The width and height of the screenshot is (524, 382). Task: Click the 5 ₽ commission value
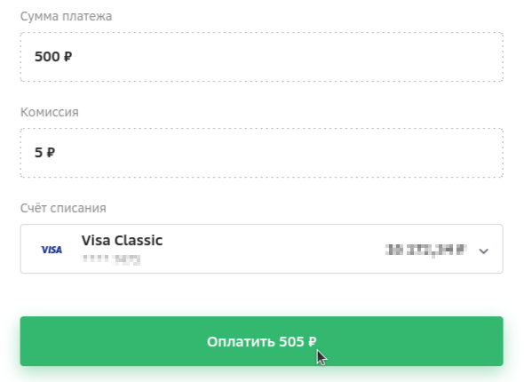(x=44, y=153)
